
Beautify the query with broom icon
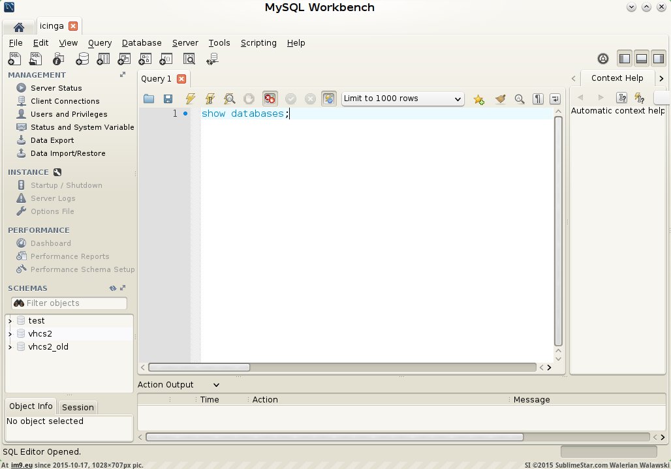click(500, 99)
